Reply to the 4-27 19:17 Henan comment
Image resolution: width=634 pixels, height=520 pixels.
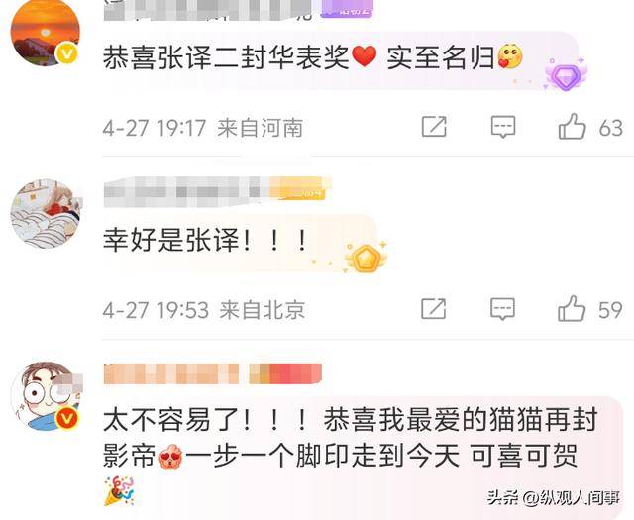pyautogui.click(x=503, y=127)
